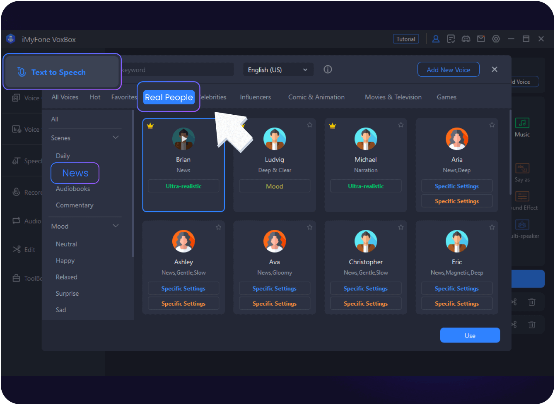Select Michael voice avatar
This screenshot has width=555, height=405.
(366, 139)
